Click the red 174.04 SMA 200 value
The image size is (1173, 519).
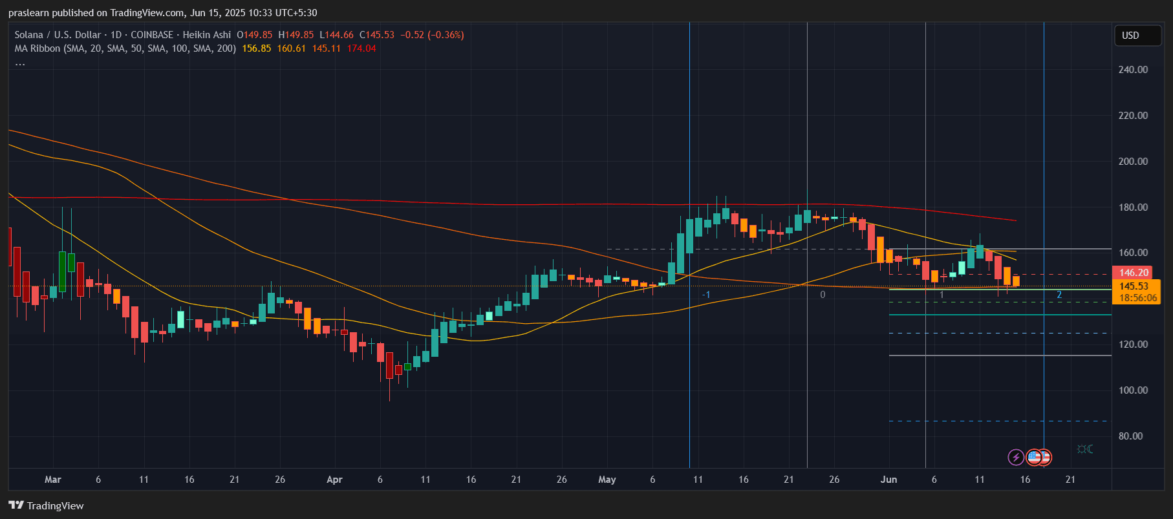pyautogui.click(x=361, y=48)
